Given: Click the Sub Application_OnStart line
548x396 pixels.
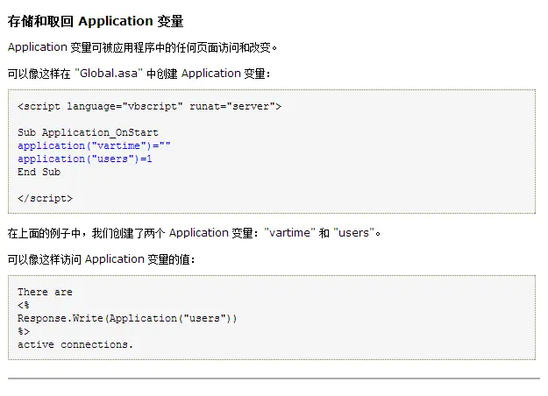Looking at the screenshot, I should click(x=88, y=132).
